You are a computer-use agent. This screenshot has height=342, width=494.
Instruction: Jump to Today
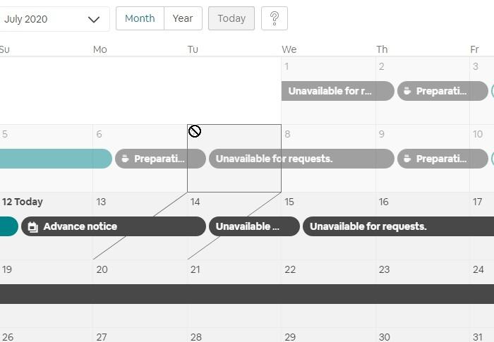(231, 19)
